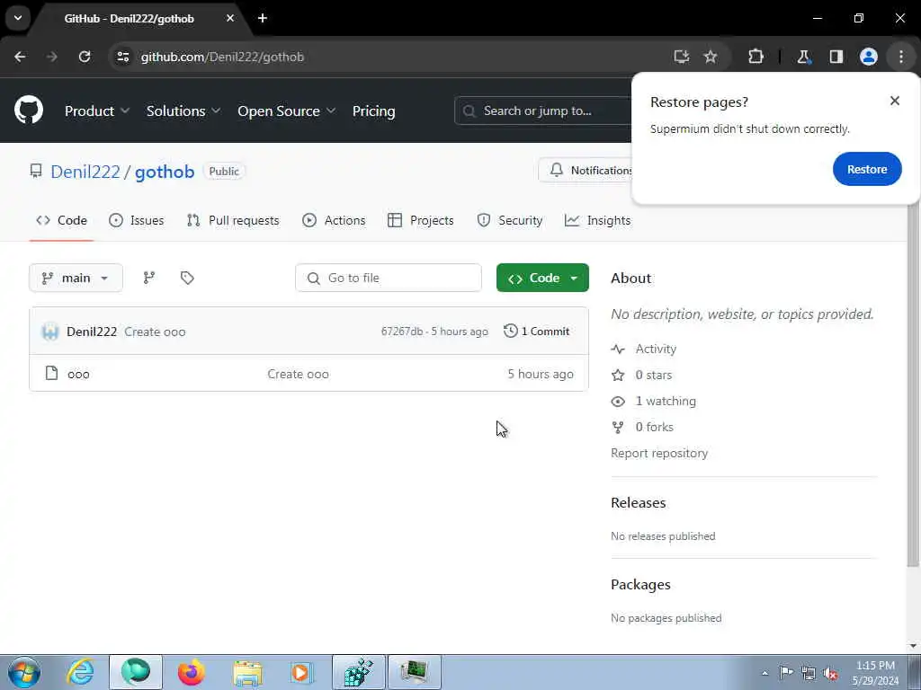
Task: Open the green Code dropdown button
Action: (x=542, y=279)
